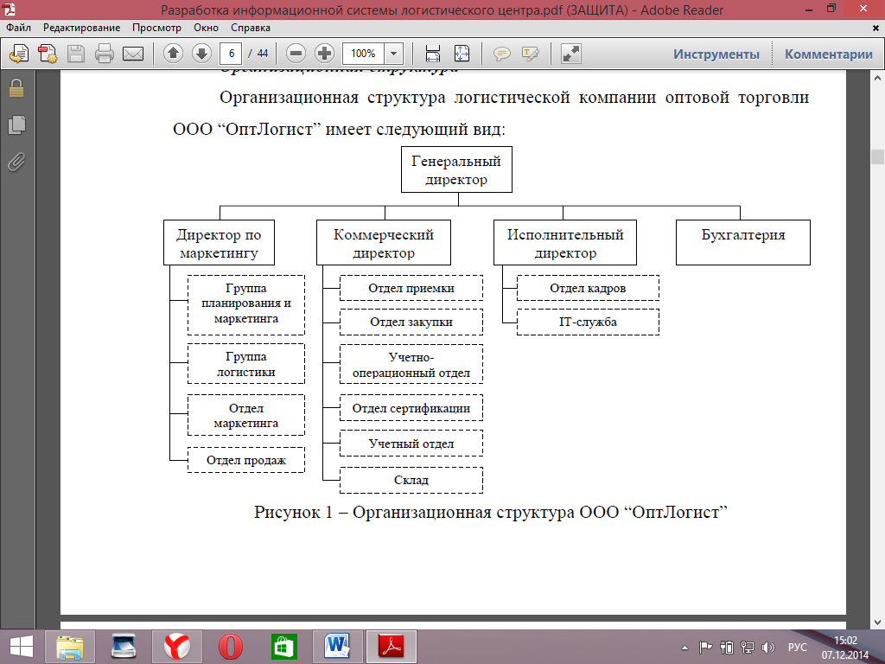This screenshot has width=885, height=664.
Task: Fit page width scrolling icon
Action: click(x=433, y=54)
